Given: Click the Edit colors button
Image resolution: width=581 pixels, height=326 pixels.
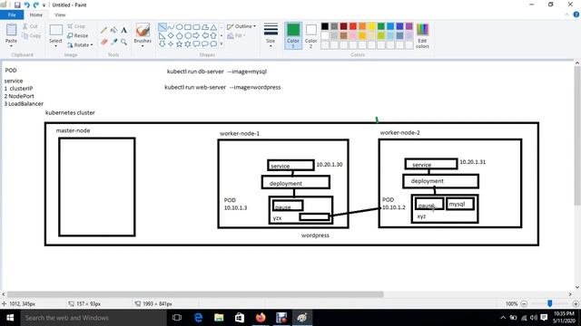Looking at the screenshot, I should (x=422, y=35).
